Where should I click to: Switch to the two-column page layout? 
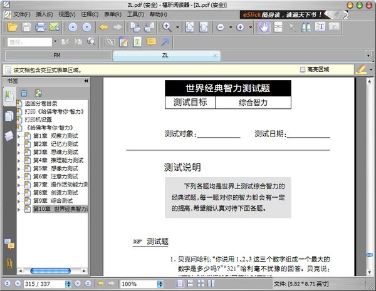coord(211,284)
